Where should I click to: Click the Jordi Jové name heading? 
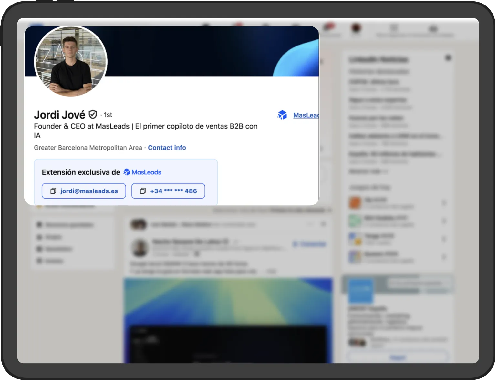pos(60,115)
